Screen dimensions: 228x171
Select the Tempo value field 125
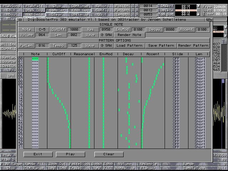point(74,46)
